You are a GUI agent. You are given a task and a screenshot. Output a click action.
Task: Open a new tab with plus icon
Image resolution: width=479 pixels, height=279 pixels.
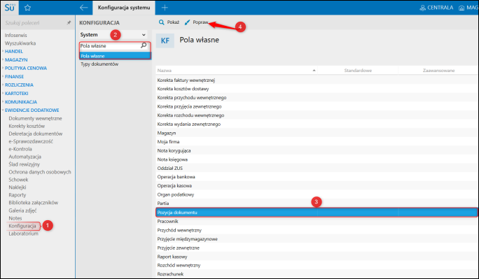165,8
